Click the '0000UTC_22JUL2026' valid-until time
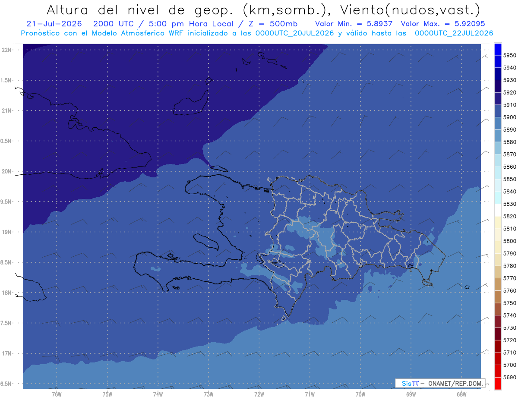This screenshot has height=400, width=518. coord(454,33)
